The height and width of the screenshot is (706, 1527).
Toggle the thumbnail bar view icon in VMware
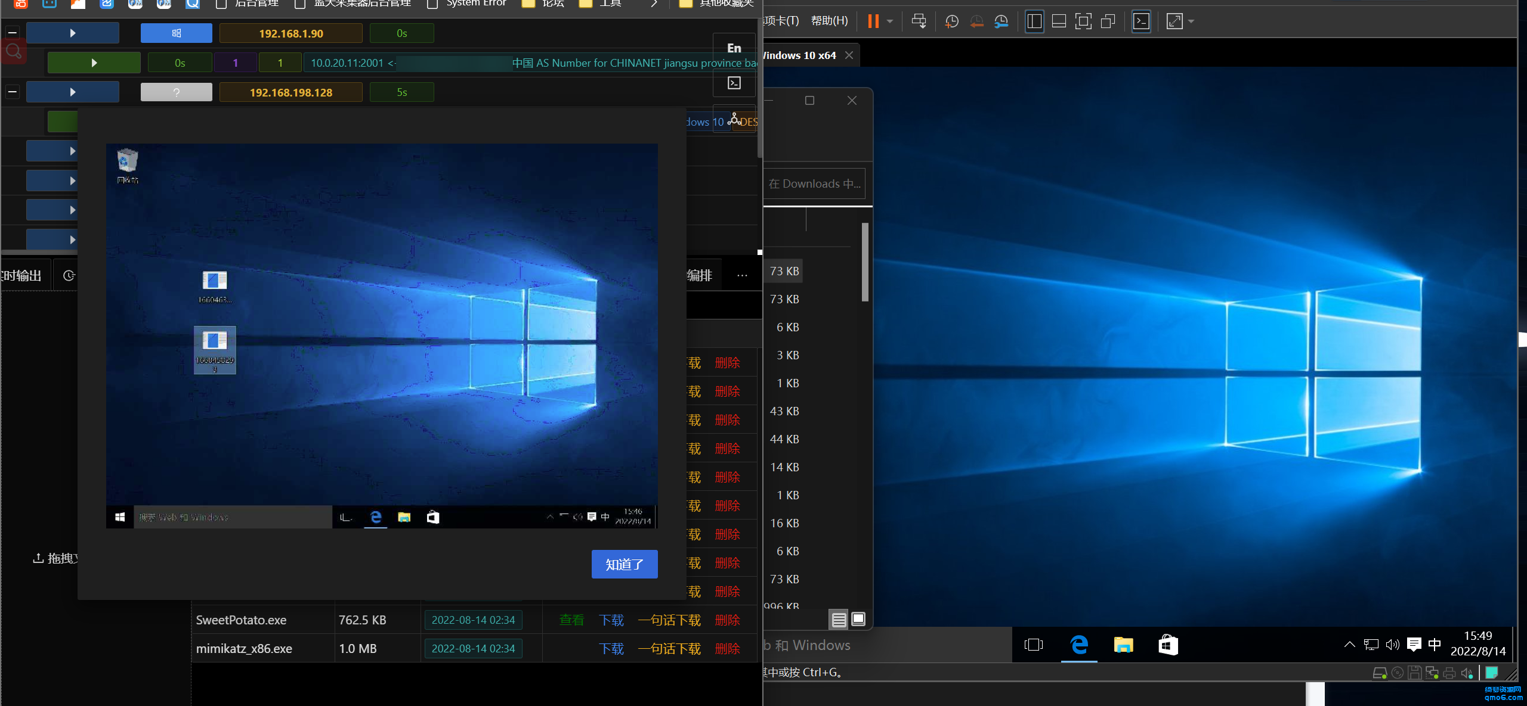1059,21
